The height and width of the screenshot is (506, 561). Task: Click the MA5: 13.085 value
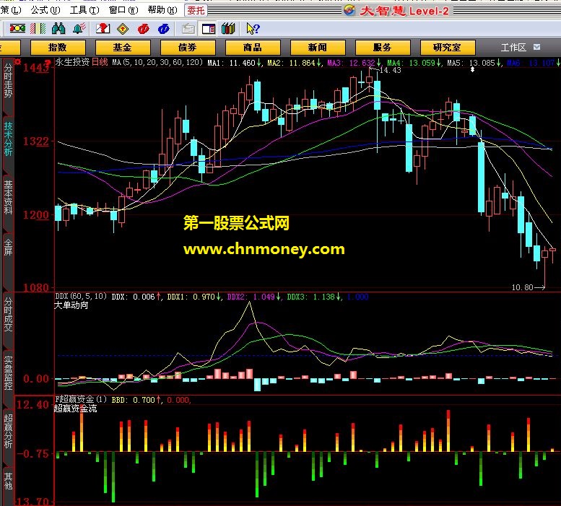[x=474, y=63]
